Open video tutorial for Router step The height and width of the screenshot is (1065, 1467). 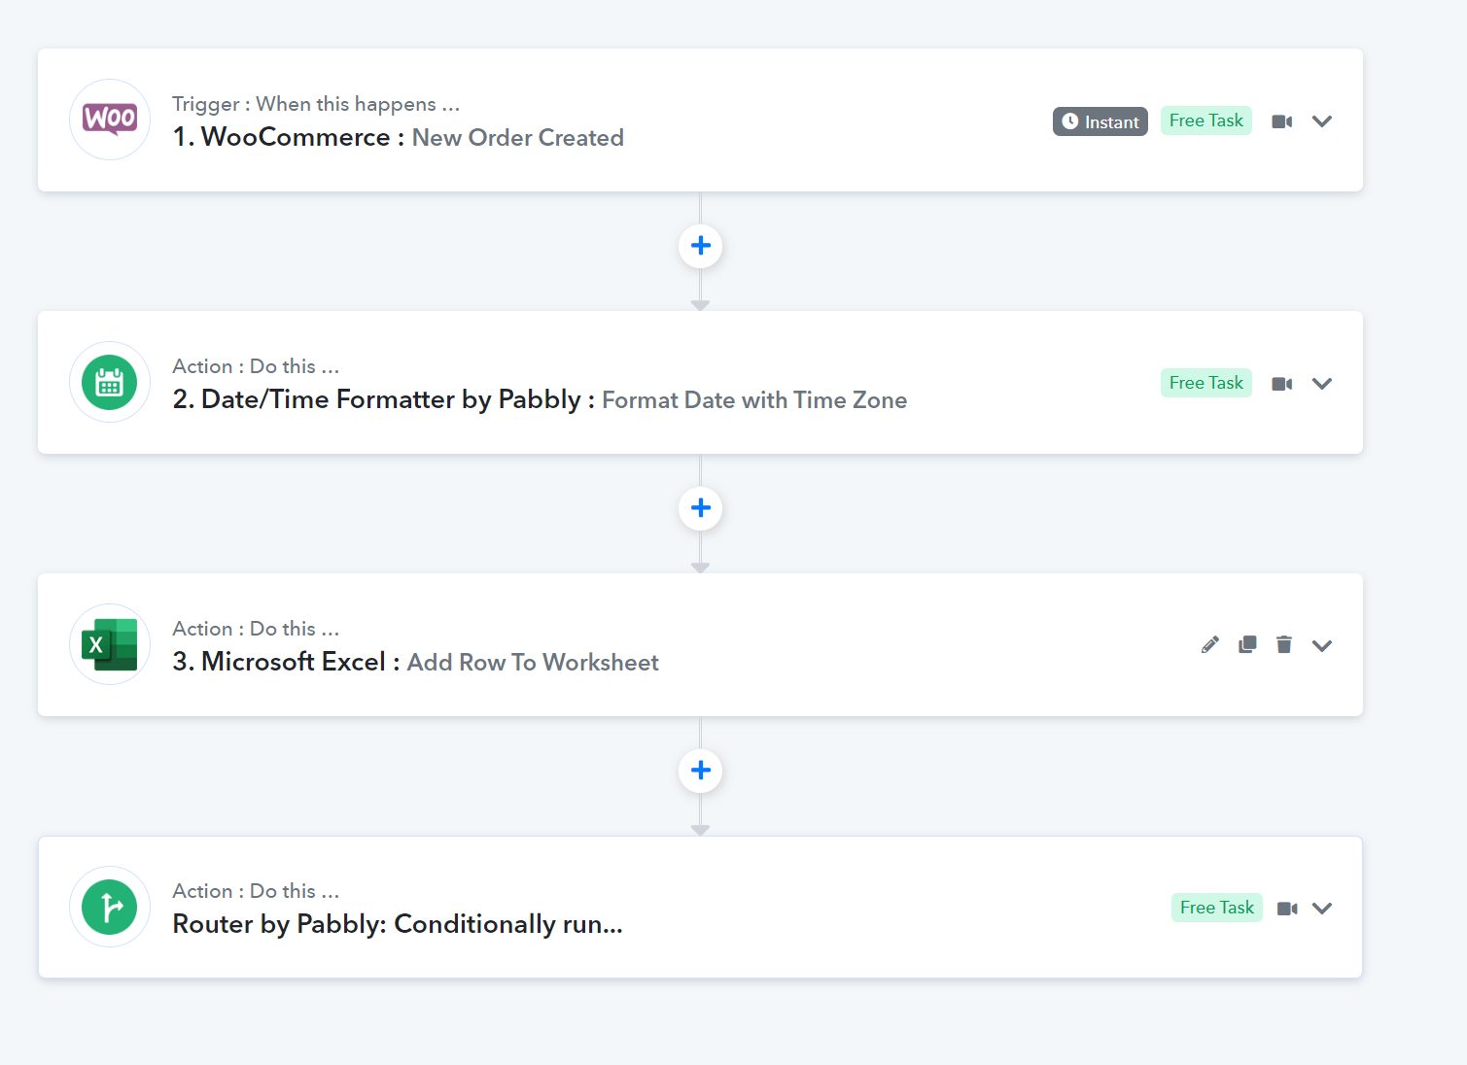click(1287, 909)
